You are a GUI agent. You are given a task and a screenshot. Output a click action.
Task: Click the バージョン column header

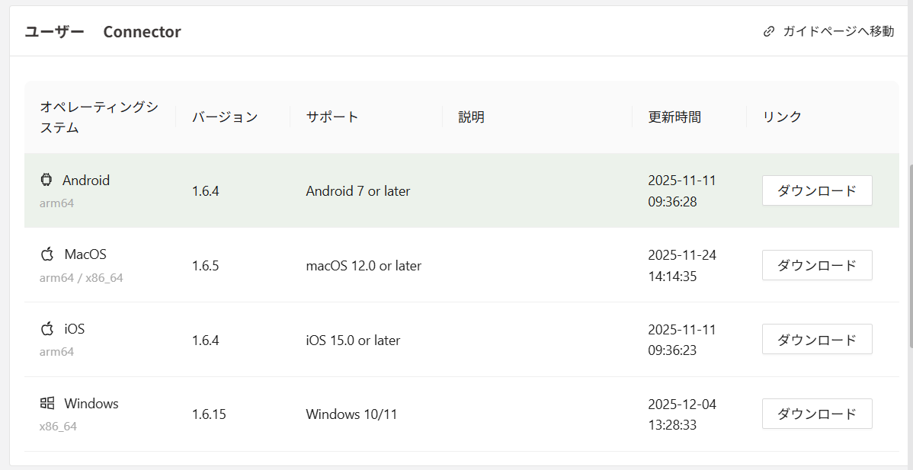point(224,117)
